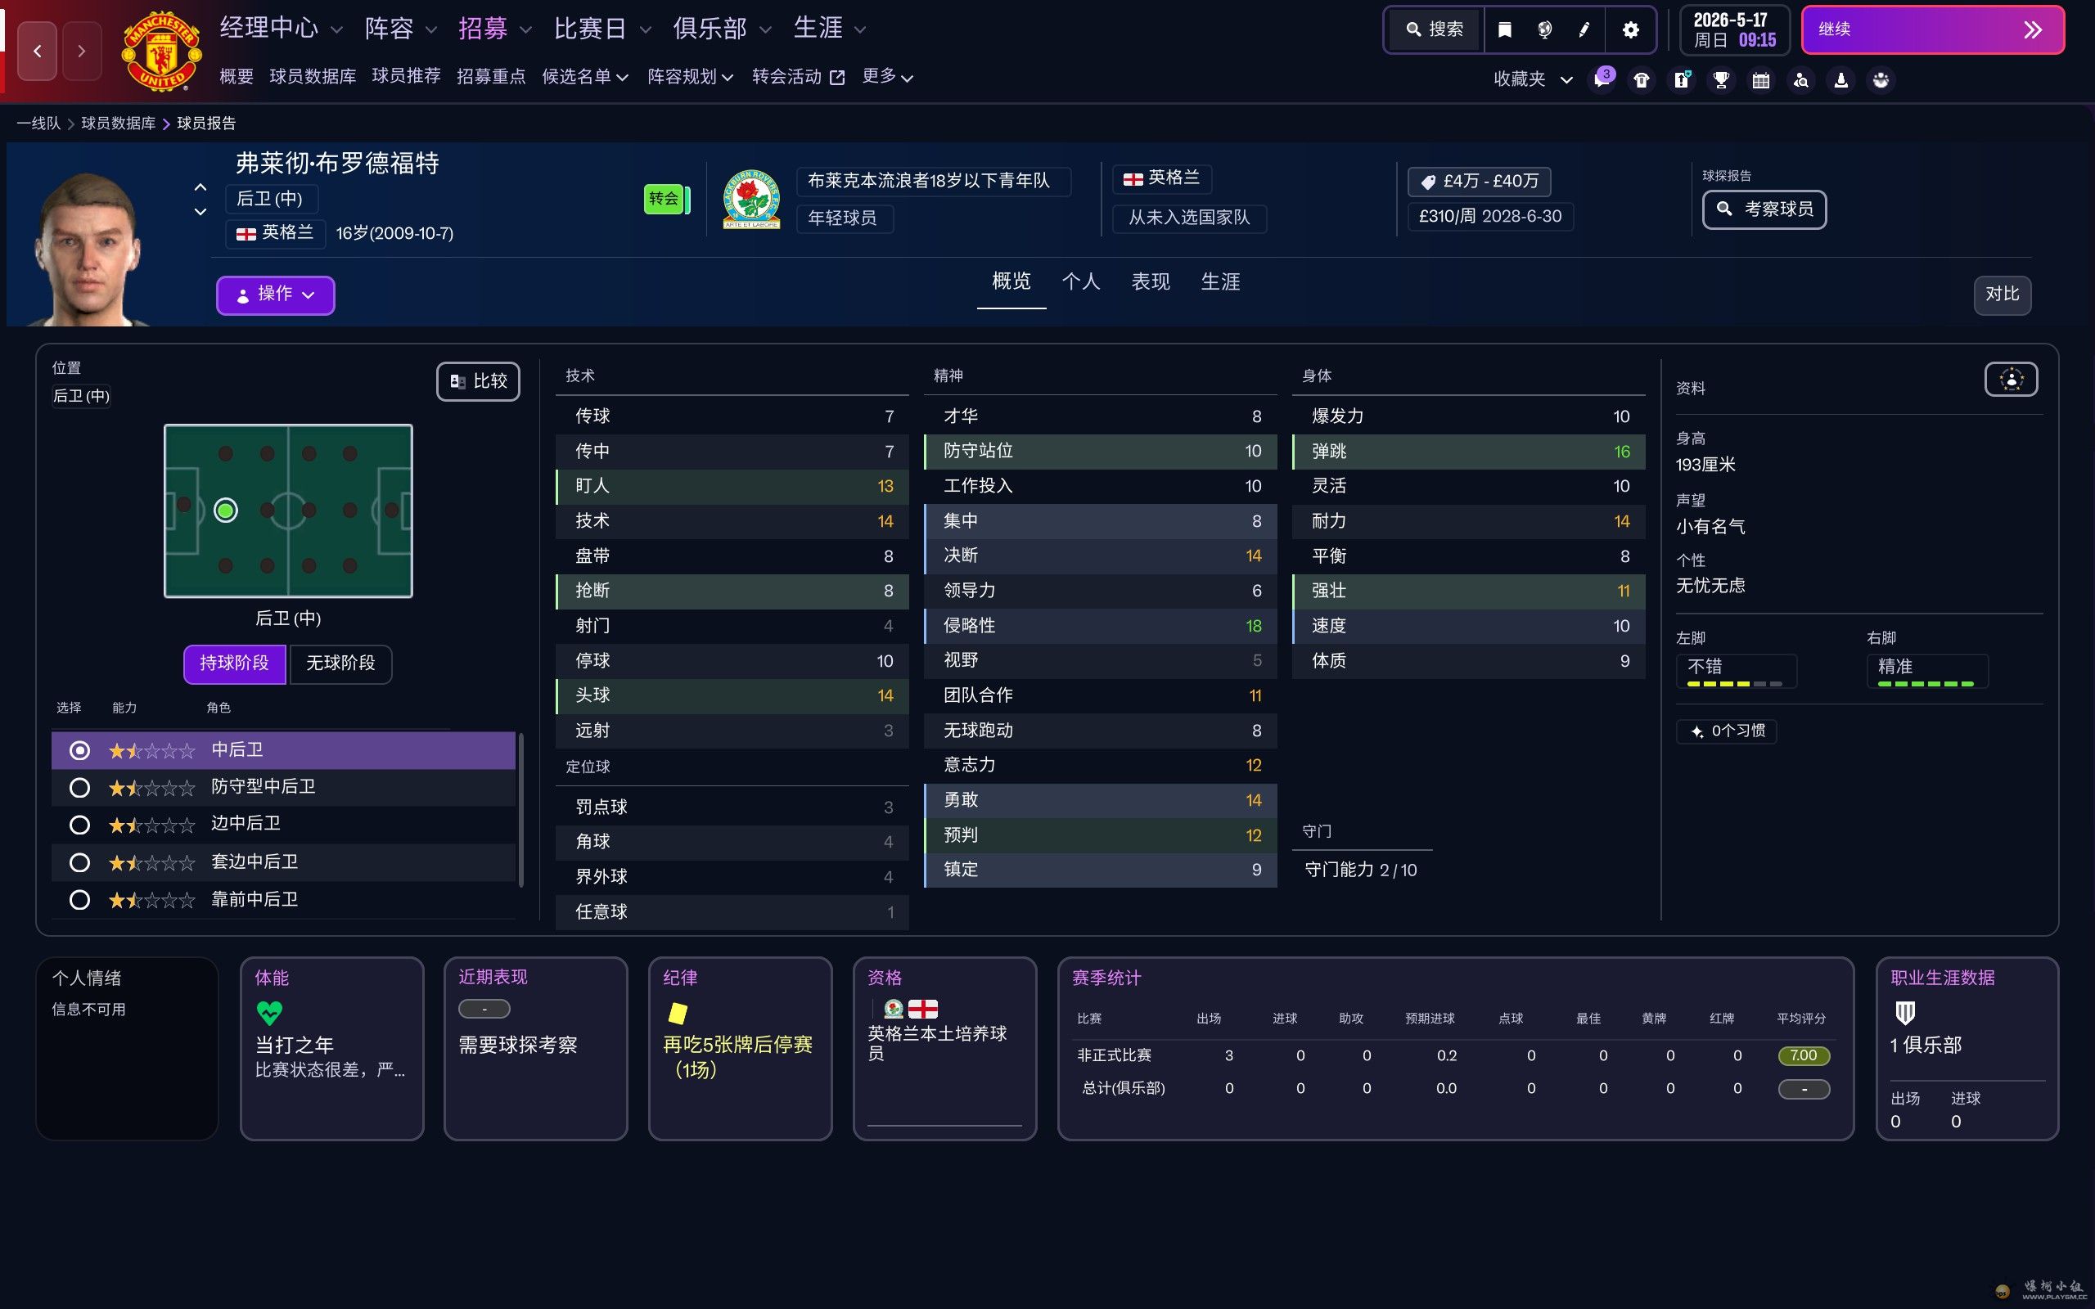Open the trophy competitions icon
Viewport: 2095px width, 1309px height.
1721,80
